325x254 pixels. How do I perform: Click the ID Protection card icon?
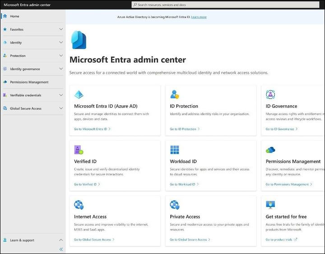(175, 94)
